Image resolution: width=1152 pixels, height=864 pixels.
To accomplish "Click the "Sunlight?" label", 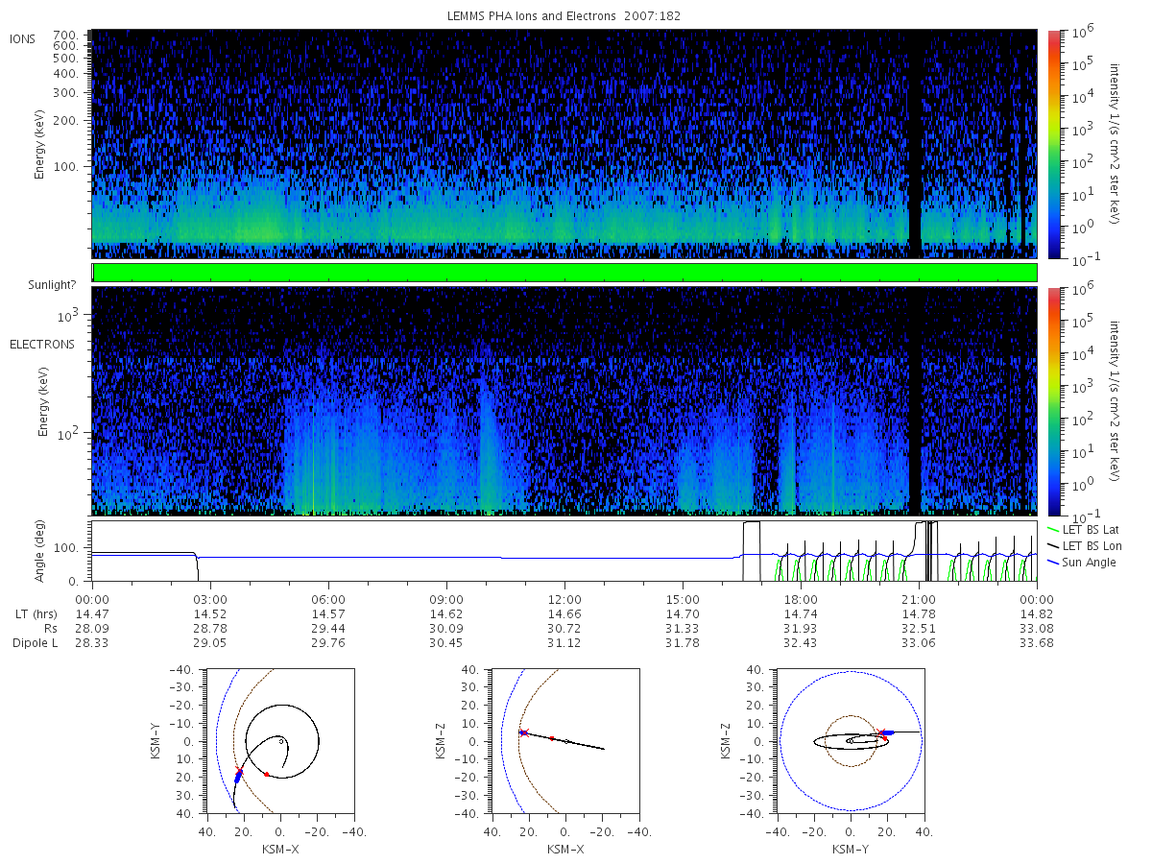I will coord(54,286).
